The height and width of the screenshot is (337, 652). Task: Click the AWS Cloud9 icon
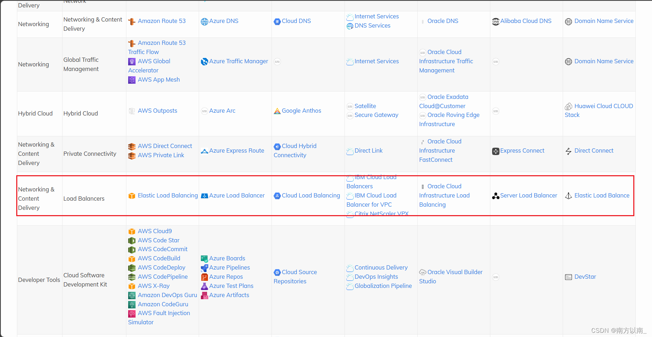click(x=132, y=231)
